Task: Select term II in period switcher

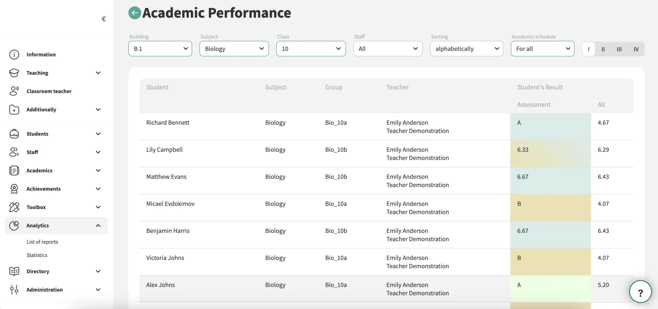Action: point(603,49)
